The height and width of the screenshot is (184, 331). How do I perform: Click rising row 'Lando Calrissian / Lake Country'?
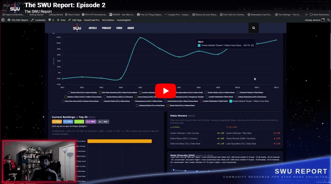(197, 133)
